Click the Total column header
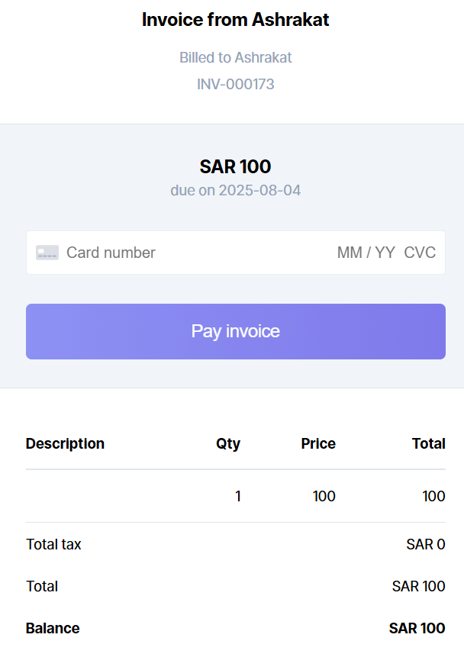This screenshot has height=657, width=464. click(428, 443)
